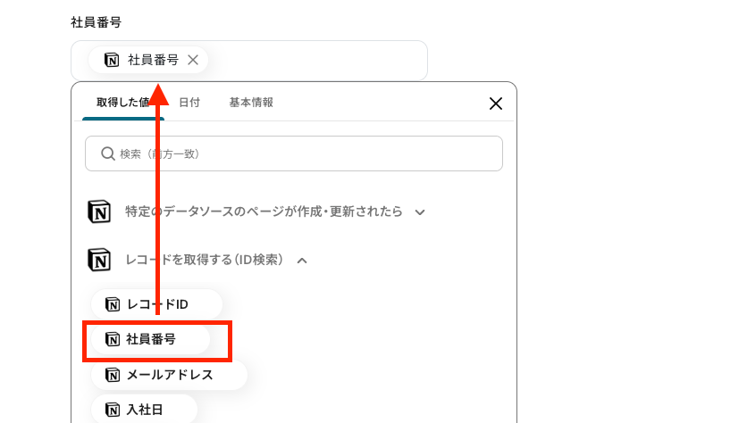Open the 日付 tab
The height and width of the screenshot is (423, 747).
(189, 103)
